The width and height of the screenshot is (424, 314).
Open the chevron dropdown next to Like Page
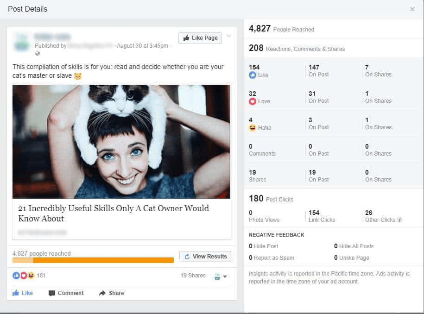click(228, 35)
